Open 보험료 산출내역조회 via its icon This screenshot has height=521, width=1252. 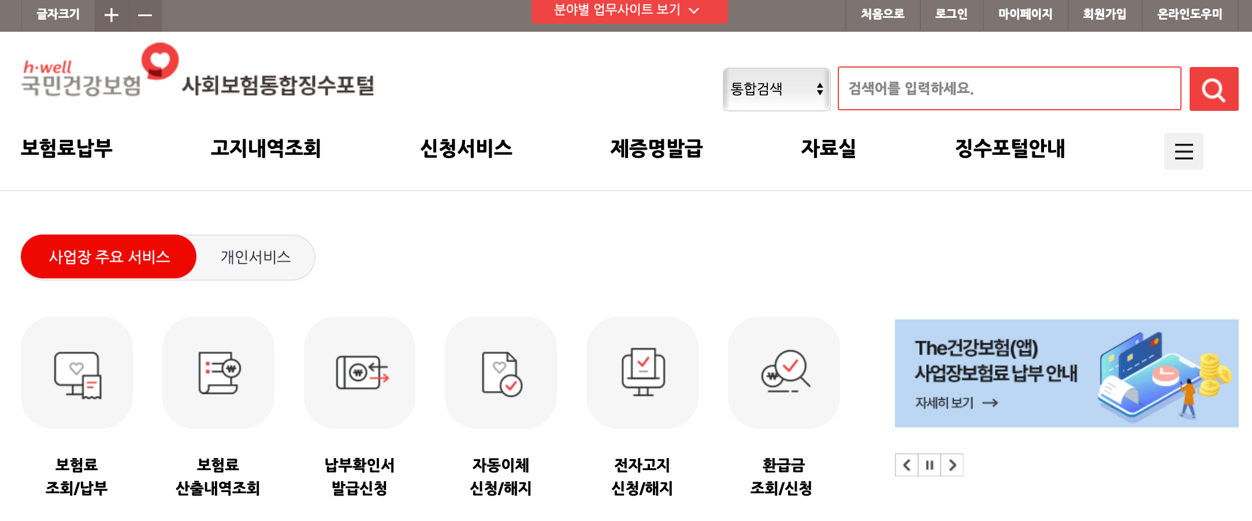click(218, 373)
